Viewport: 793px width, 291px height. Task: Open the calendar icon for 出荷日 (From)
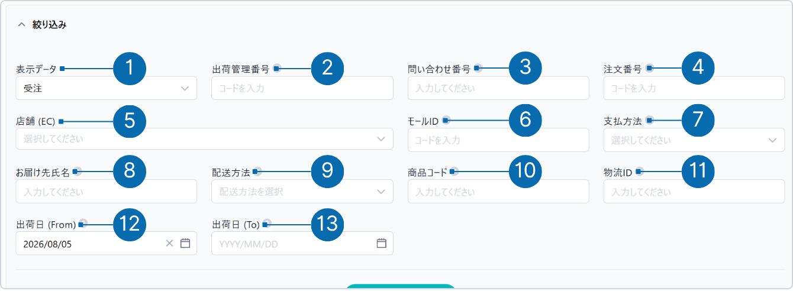coord(185,243)
